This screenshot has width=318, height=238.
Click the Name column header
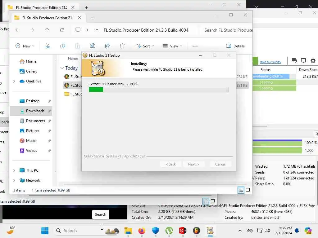coord(73,59)
